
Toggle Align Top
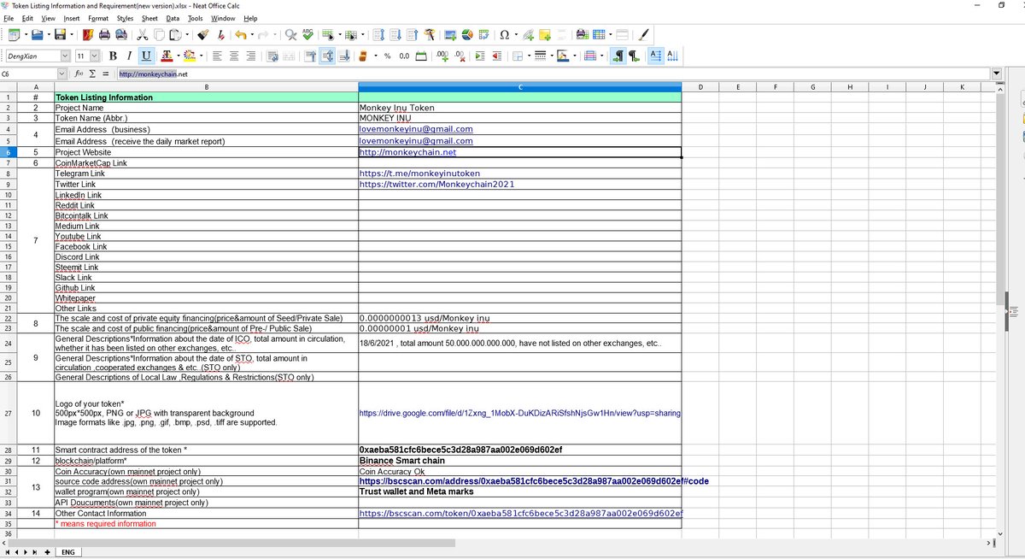click(x=311, y=56)
